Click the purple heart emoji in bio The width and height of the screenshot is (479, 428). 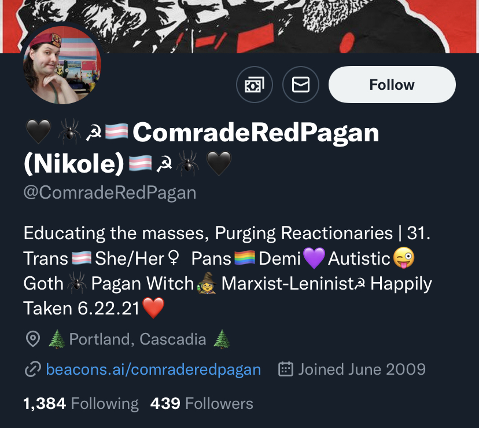pyautogui.click(x=314, y=258)
